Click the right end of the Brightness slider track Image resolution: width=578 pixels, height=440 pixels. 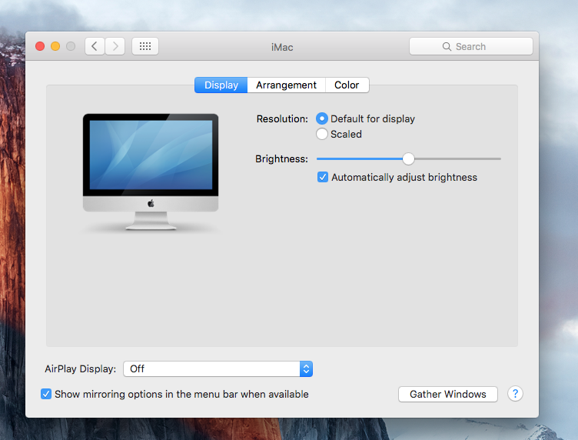click(x=499, y=159)
